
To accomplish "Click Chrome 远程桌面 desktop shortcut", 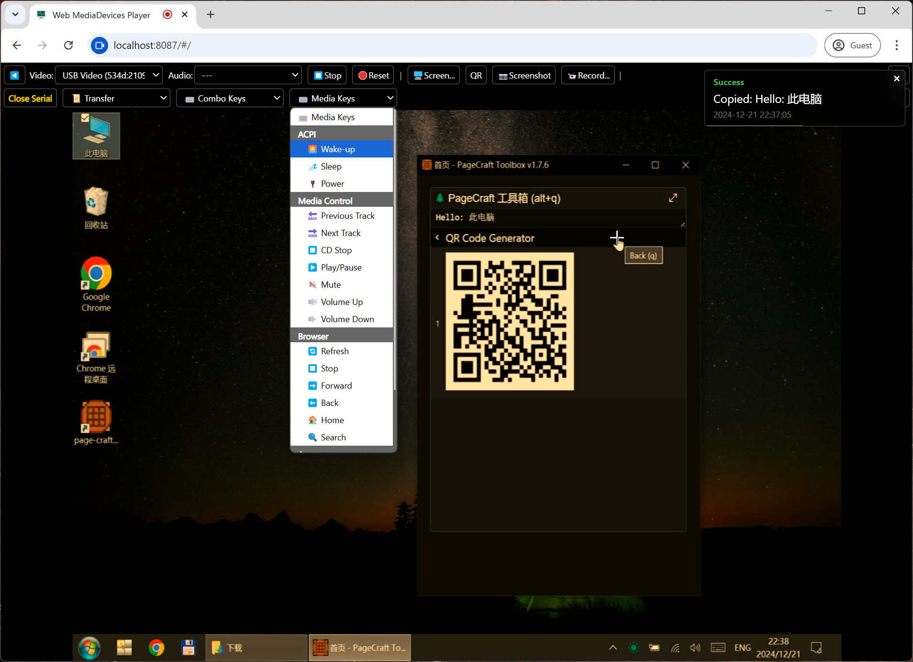I will pos(96,358).
